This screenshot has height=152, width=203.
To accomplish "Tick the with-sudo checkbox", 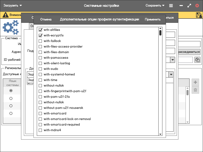I will pyautogui.click(x=40, y=69).
